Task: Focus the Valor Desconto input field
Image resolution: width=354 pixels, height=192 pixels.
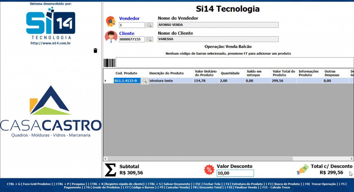Action: 235,173
